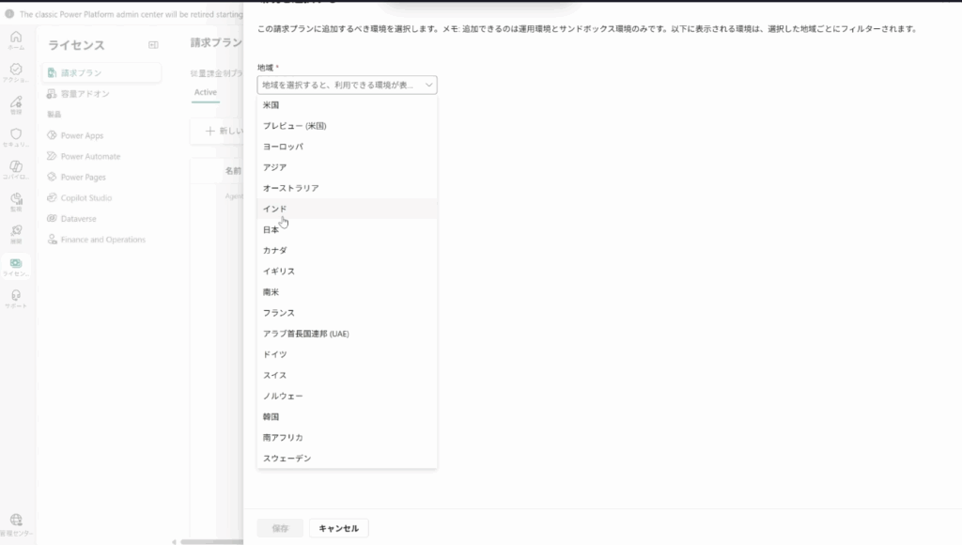
Task: Choose ヨーロッパ from the region list
Action: tap(283, 147)
